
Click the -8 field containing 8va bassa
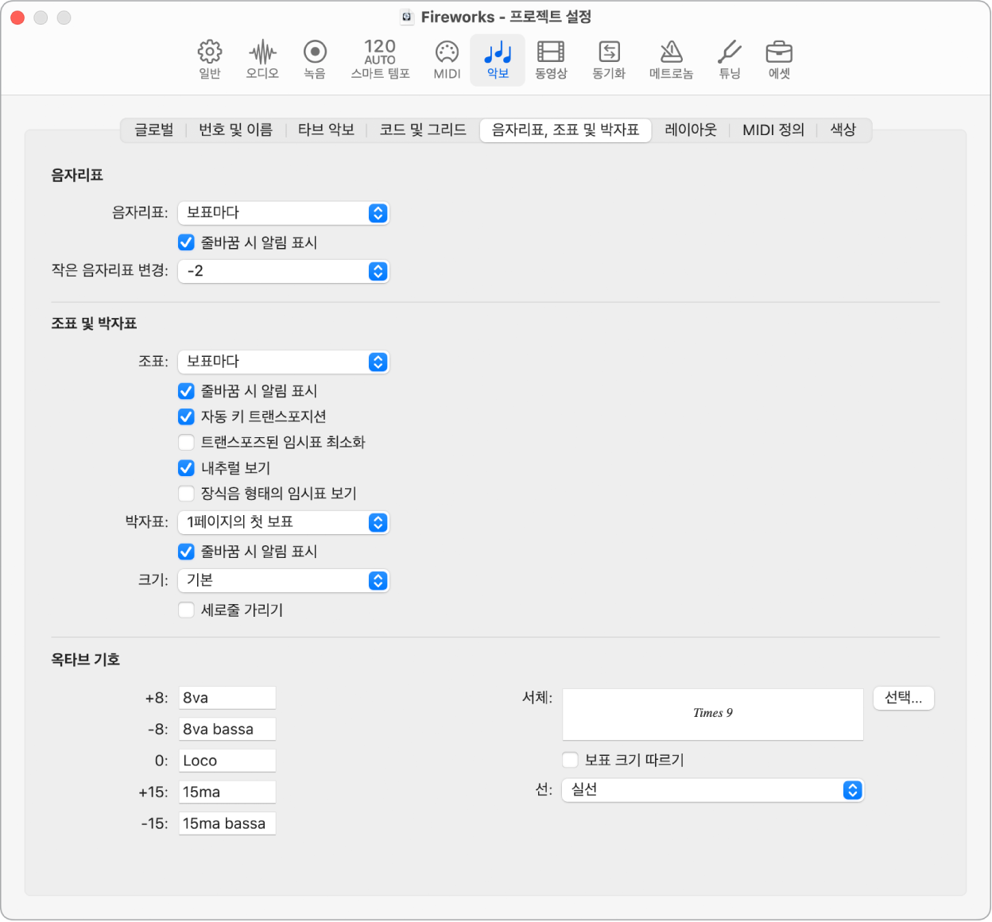[x=227, y=729]
